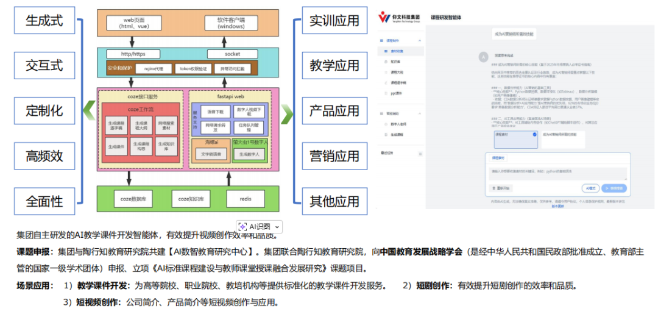Click the 定制化 box
The image size is (658, 328).
(44, 111)
